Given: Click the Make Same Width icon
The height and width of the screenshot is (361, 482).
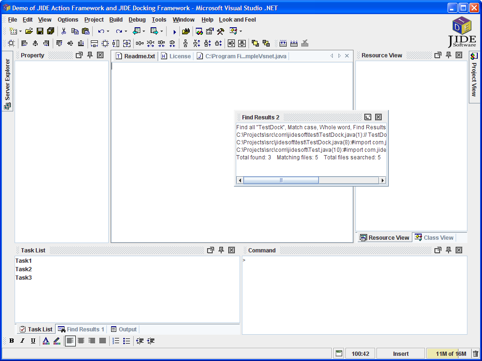Looking at the screenshot, I should pos(94,43).
